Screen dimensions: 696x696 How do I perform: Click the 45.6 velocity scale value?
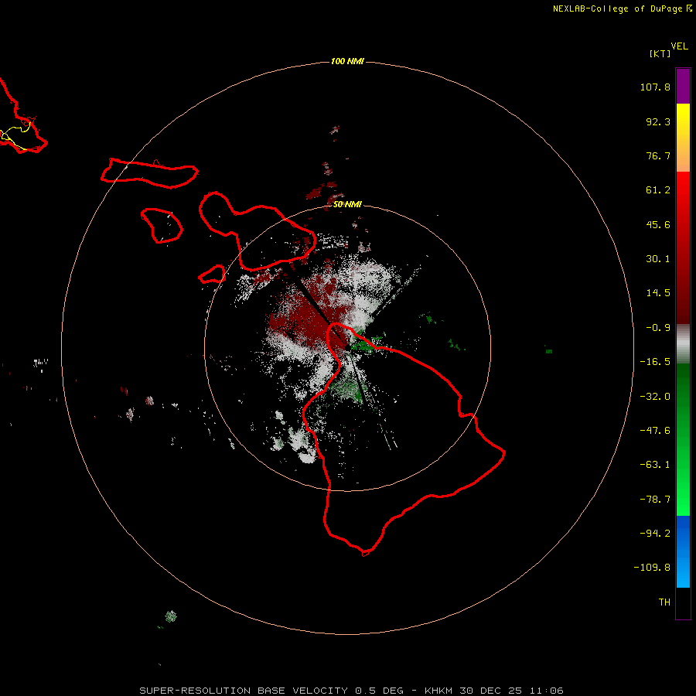658,224
